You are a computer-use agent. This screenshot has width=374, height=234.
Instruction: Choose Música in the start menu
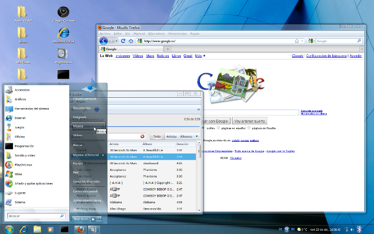88,126
